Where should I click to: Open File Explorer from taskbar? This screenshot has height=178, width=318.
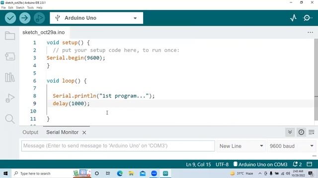tap(131, 174)
